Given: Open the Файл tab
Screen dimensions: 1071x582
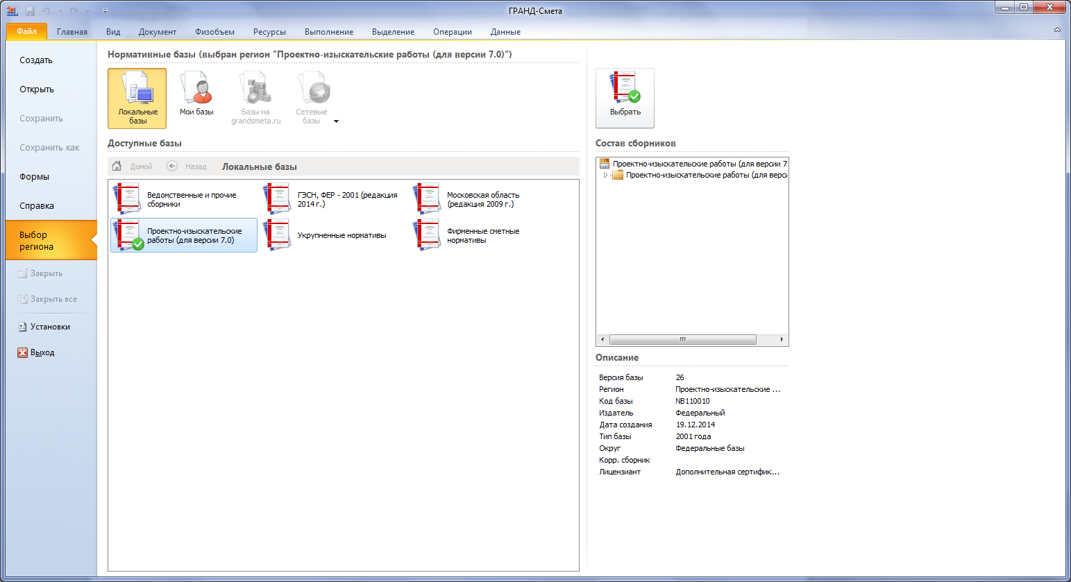Looking at the screenshot, I should (26, 31).
